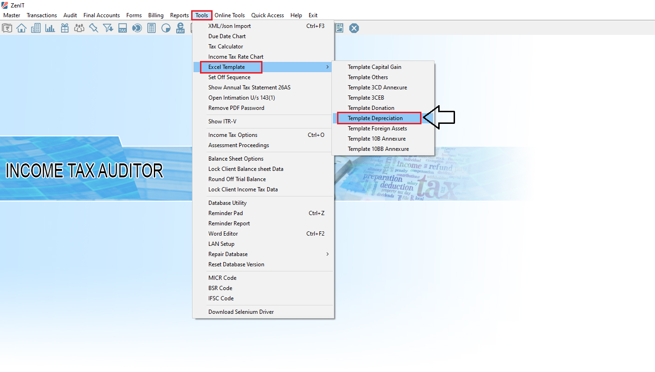Image resolution: width=655 pixels, height=372 pixels.
Task: Open the Final Accounts menu
Action: pos(102,15)
